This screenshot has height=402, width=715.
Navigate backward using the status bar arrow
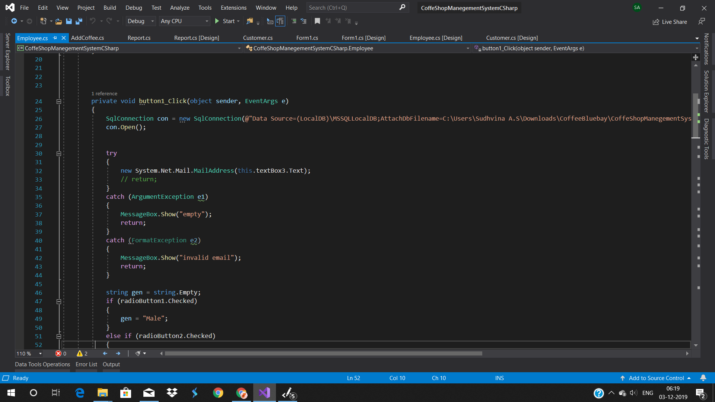(x=105, y=353)
